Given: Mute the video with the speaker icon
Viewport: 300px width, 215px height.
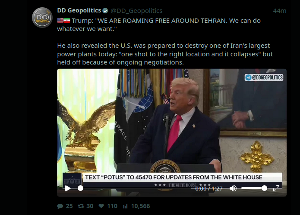Looking at the screenshot, I should click(x=233, y=188).
